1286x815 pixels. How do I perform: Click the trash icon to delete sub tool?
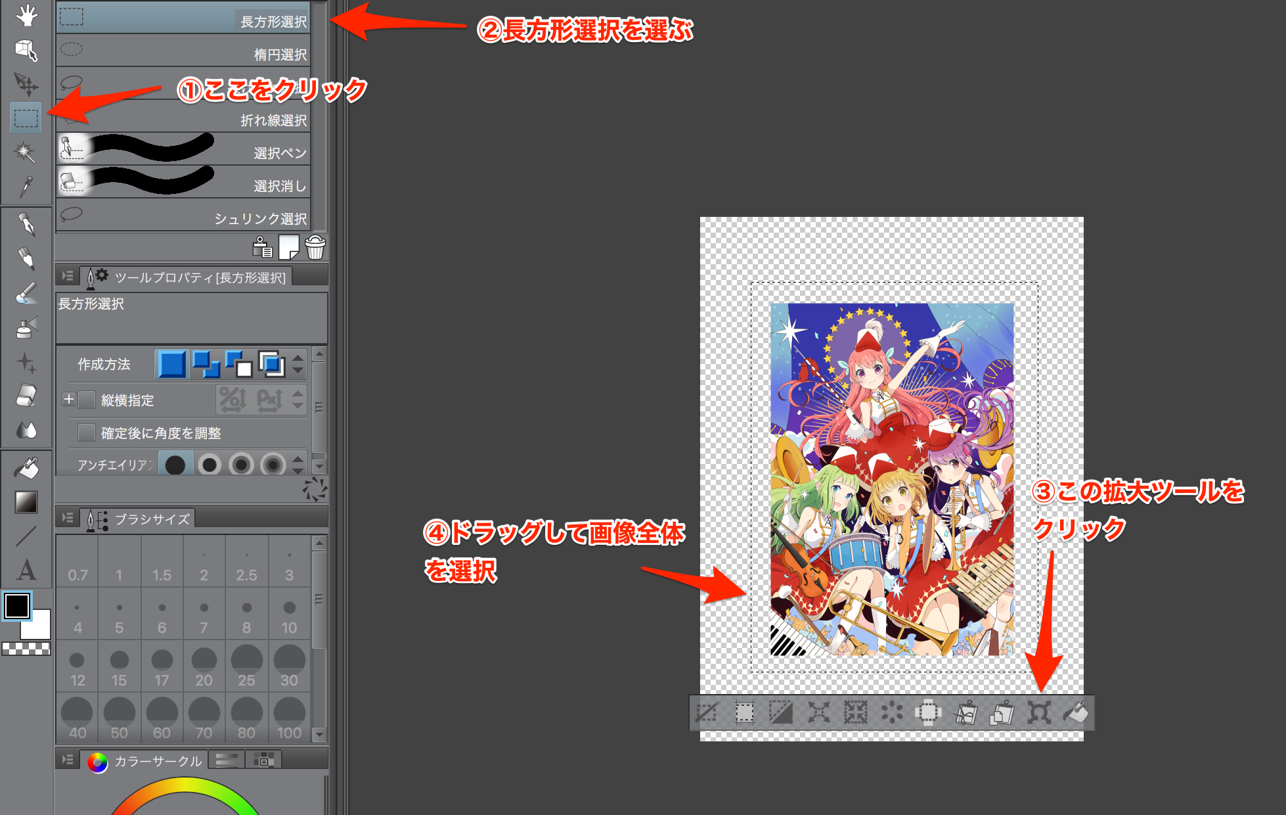click(x=315, y=248)
